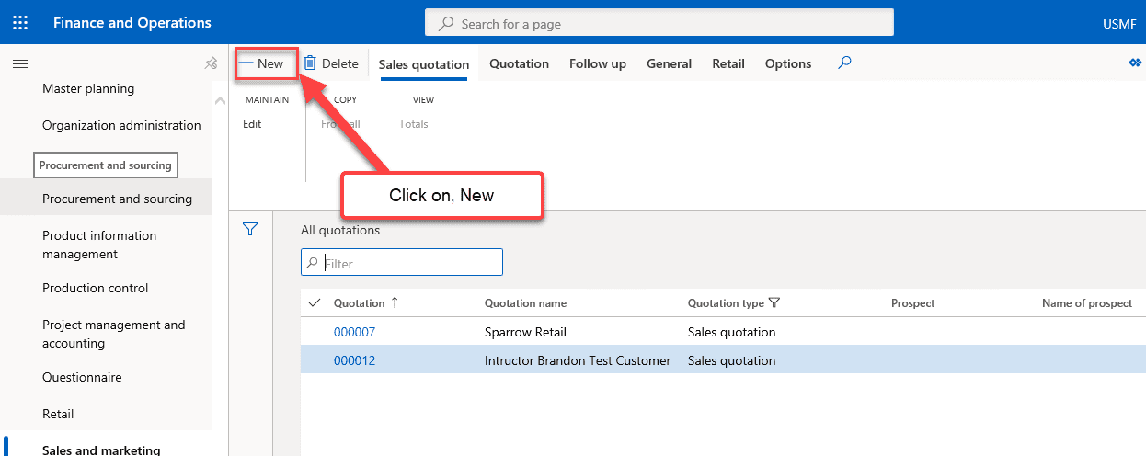Click in the Search for a page box
The height and width of the screenshot is (456, 1146).
[x=659, y=23]
